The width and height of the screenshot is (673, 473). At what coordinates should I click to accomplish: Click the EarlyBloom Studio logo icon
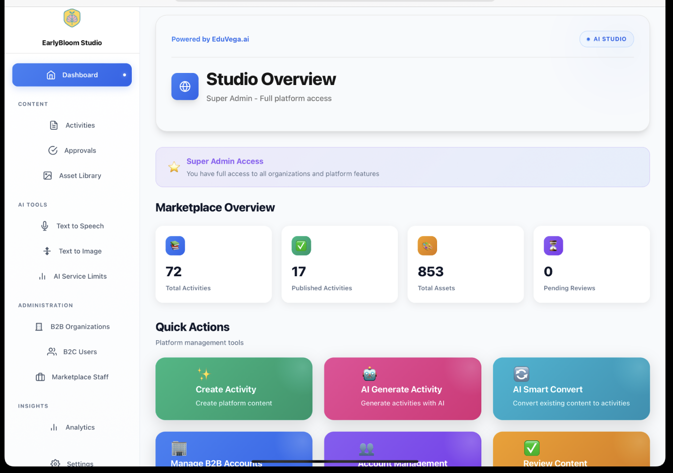[72, 18]
